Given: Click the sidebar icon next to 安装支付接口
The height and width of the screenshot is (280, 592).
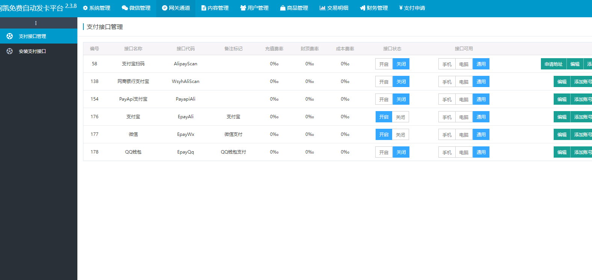Looking at the screenshot, I should (10, 51).
